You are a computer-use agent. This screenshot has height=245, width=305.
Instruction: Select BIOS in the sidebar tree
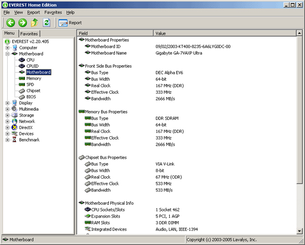click(x=31, y=97)
